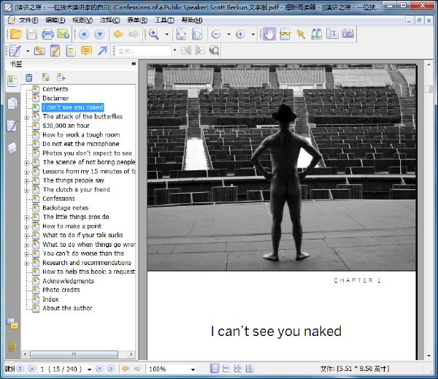Click the Zoom Out minus icon

[216, 34]
